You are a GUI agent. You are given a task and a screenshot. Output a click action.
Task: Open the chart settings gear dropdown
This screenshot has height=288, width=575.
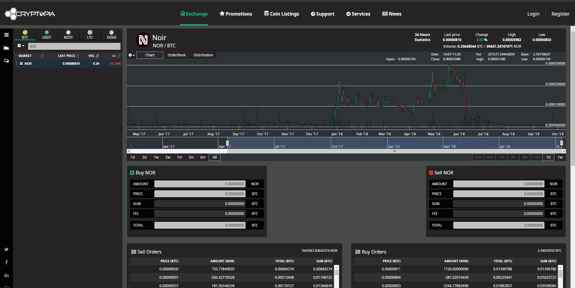tap(131, 55)
